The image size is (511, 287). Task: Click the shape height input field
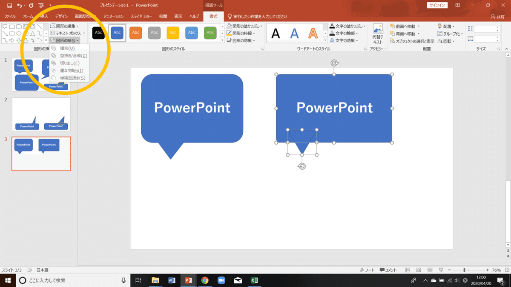(487, 28)
